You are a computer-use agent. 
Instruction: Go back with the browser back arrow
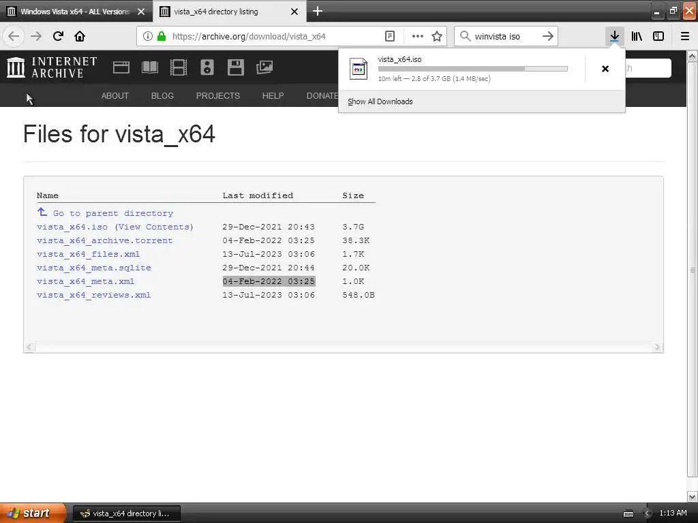(14, 36)
